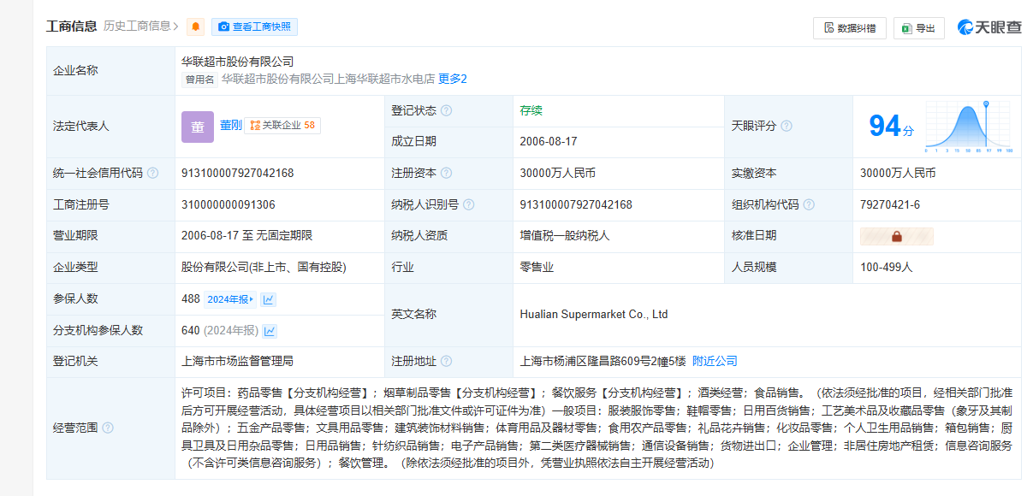Click help icon beside 登记状态
Screen dimensions: 1033x496
pyautogui.click(x=446, y=110)
